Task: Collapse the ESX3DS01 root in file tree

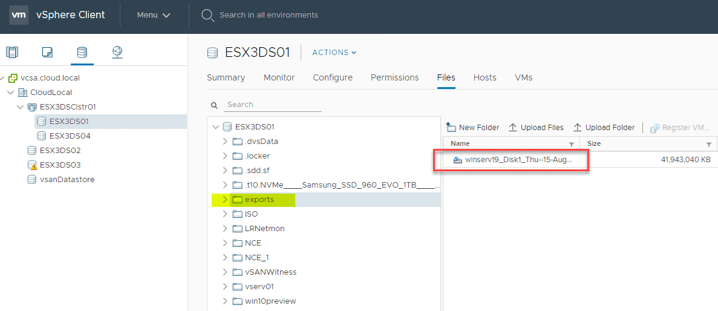Action: coord(216,127)
